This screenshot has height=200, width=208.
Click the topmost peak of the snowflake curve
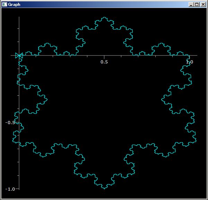click(x=104, y=17)
